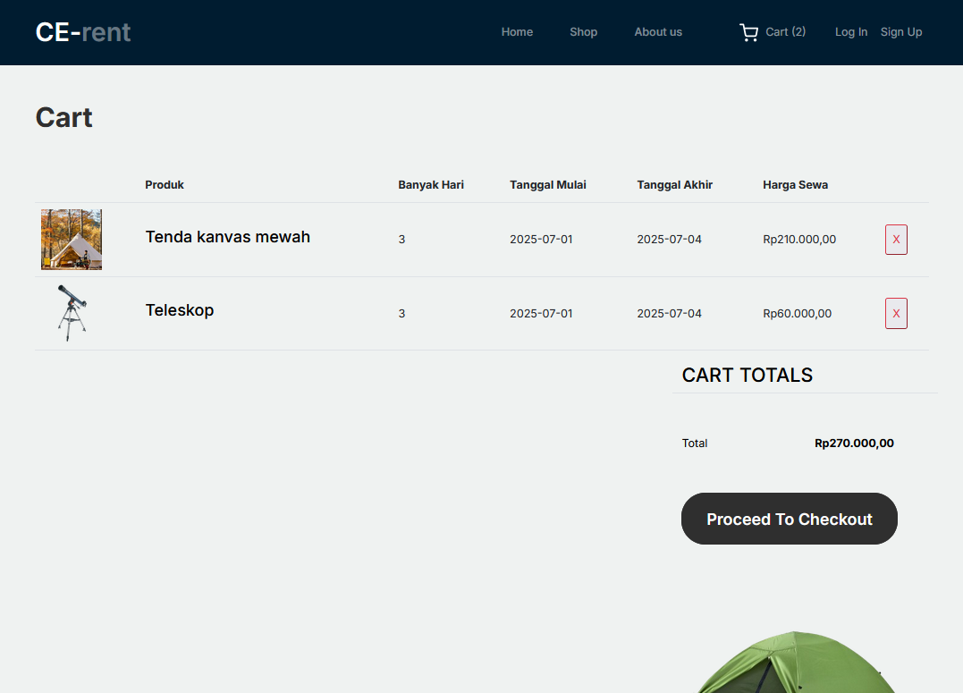The width and height of the screenshot is (963, 693).
Task: Open the Sign Up page
Action: pos(901,31)
